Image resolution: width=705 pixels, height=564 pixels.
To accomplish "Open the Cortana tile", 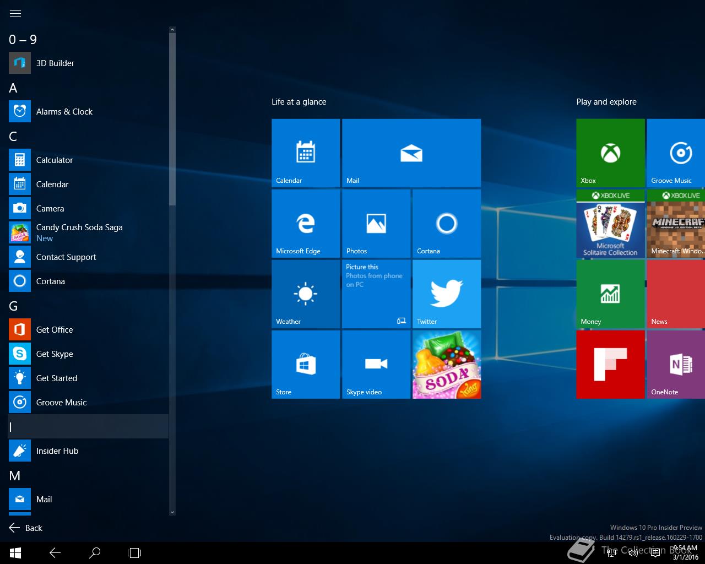I will click(447, 224).
